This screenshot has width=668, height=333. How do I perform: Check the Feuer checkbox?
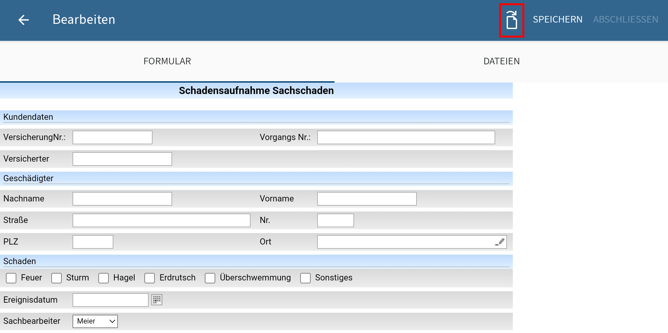pyautogui.click(x=11, y=278)
